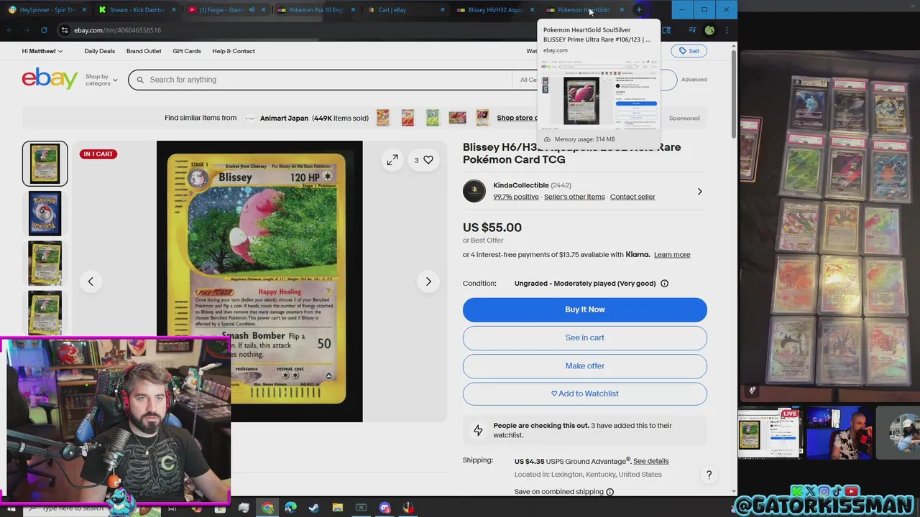Open the 99.7% positive feedback link
Viewport: 920px width, 517px height.
515,197
